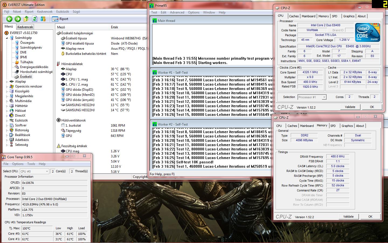Select the DMI tree item
This screenshot has height=243, width=388.
(x=23, y=52)
